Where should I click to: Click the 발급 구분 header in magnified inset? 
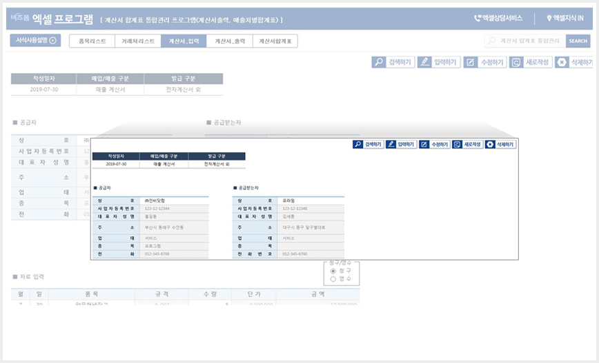217,156
